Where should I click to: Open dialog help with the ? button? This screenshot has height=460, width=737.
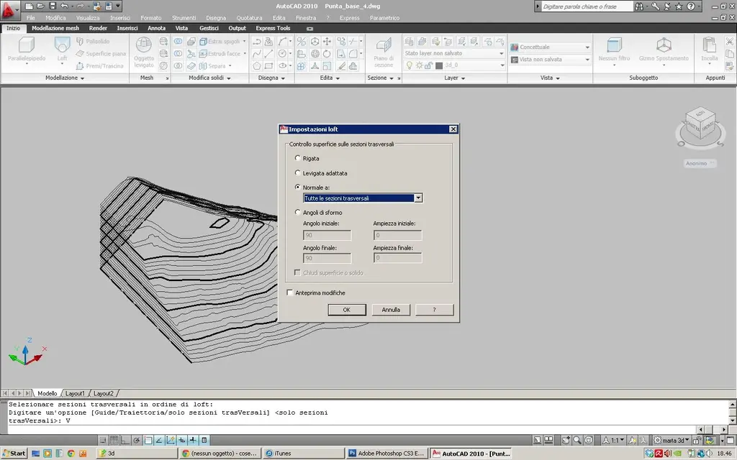pos(434,310)
